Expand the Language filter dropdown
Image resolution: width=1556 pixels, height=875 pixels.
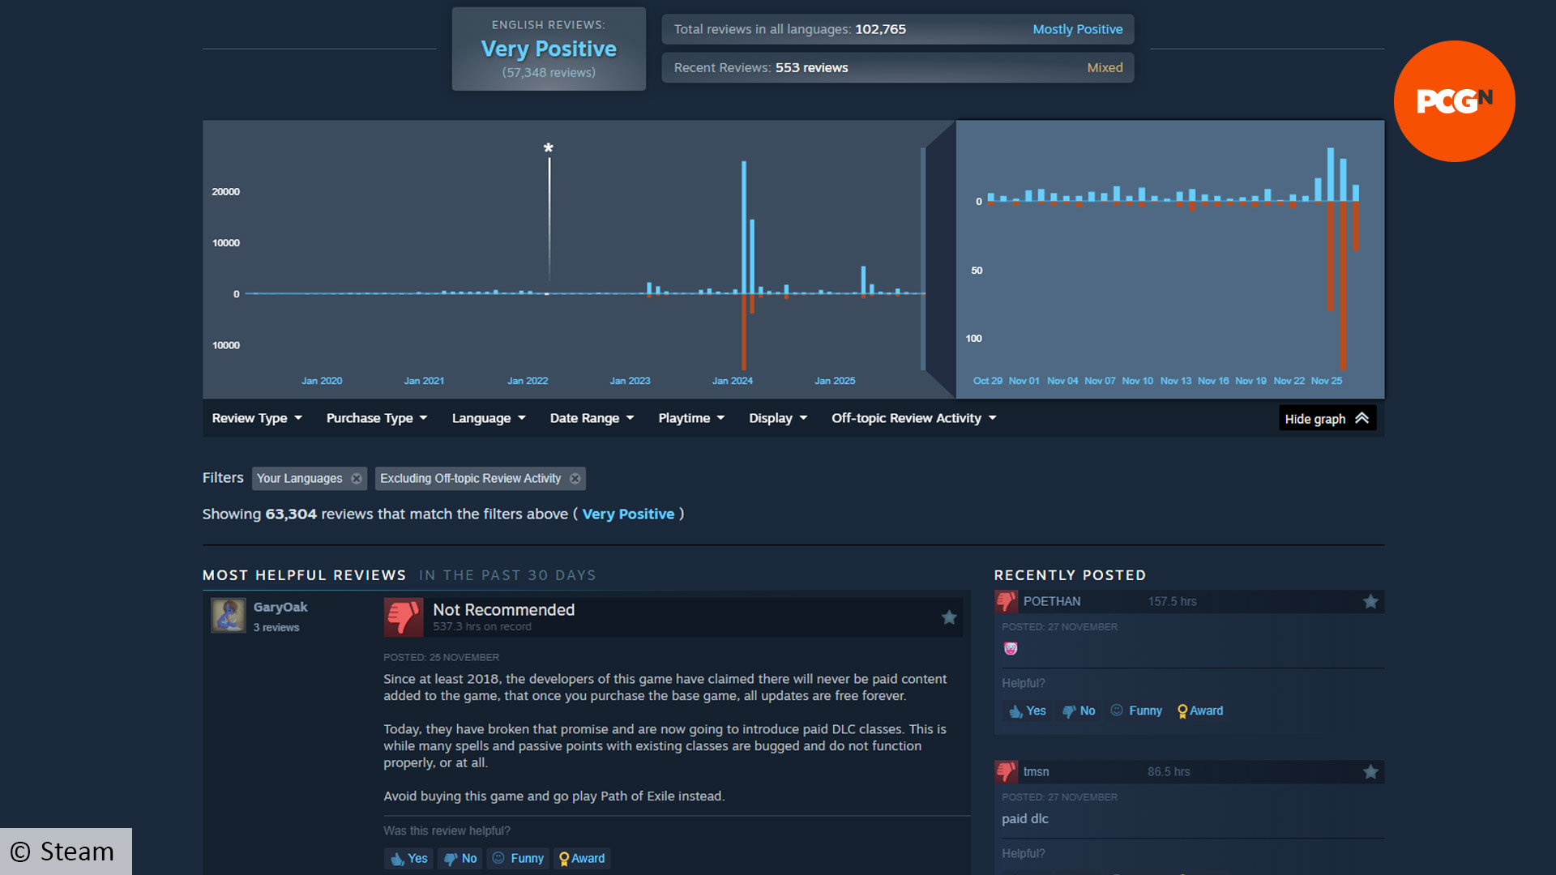[x=488, y=418]
